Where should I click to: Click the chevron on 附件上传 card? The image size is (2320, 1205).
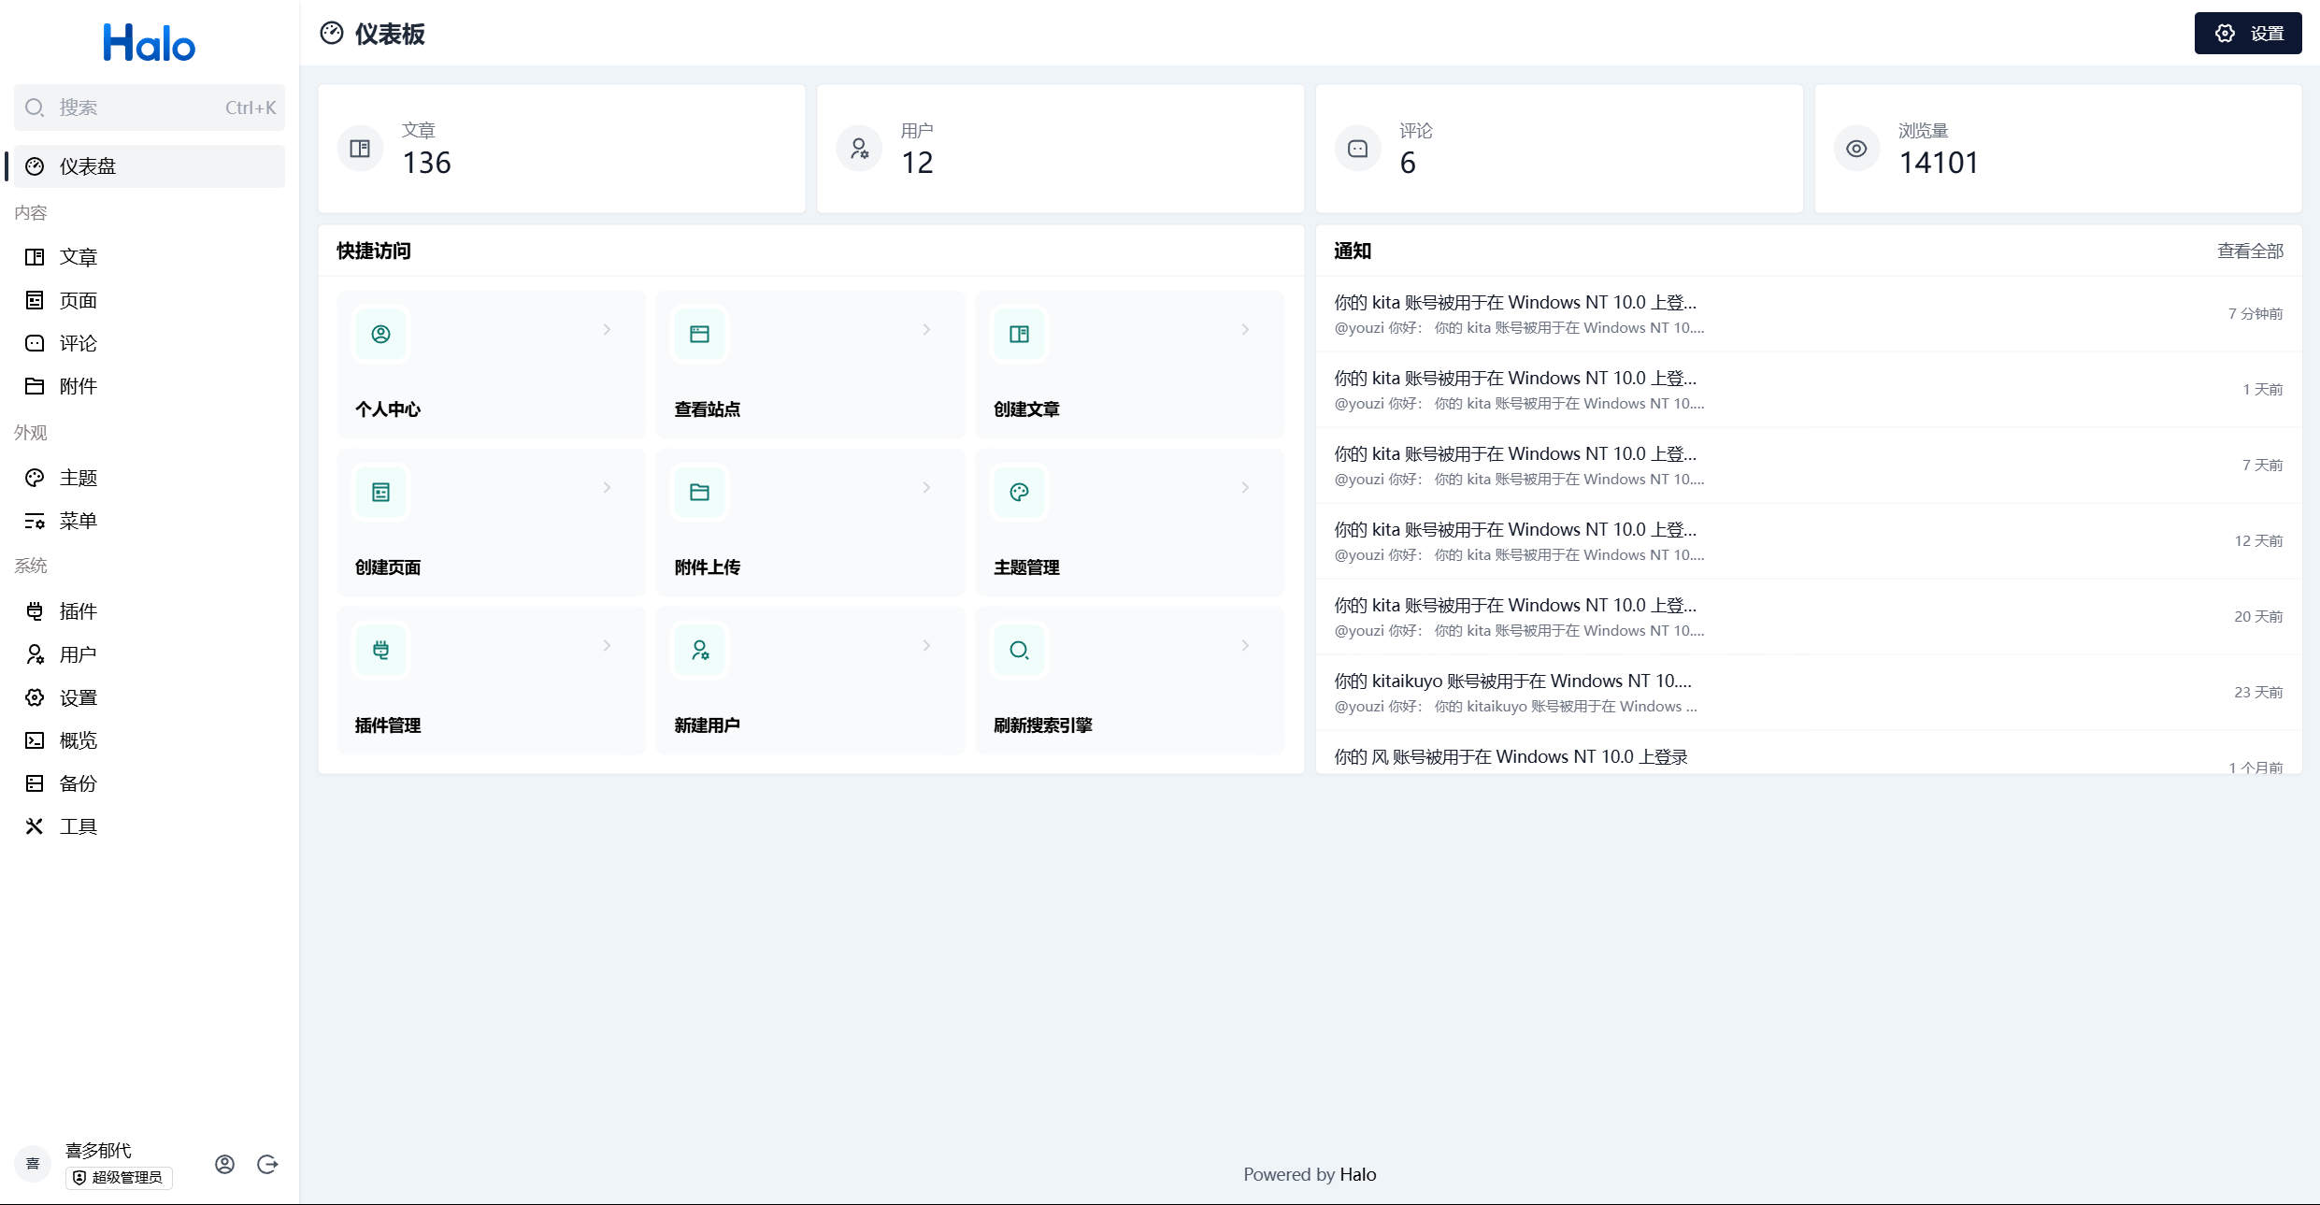pyautogui.click(x=926, y=487)
